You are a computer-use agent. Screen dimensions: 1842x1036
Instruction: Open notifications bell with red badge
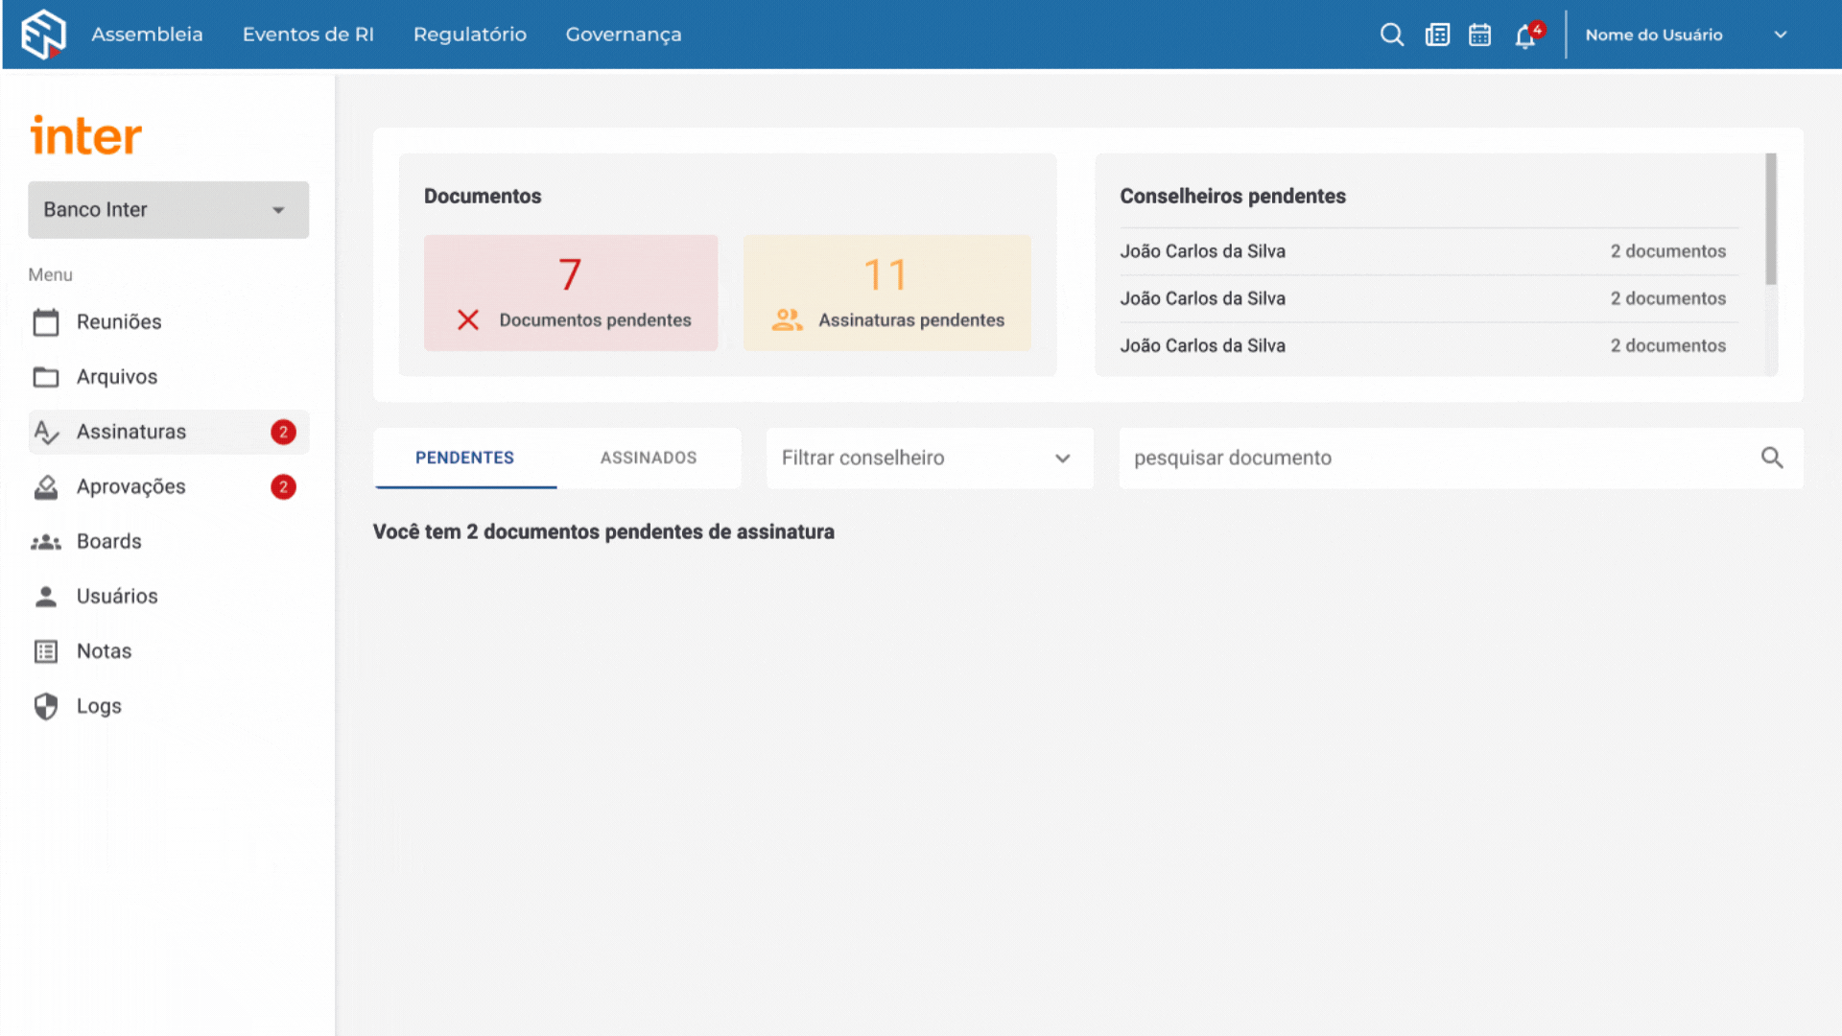[1527, 35]
